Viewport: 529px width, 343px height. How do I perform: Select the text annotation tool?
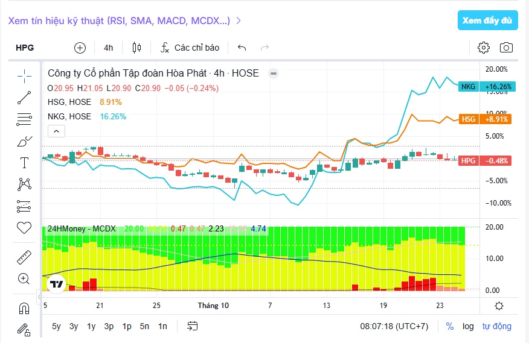(24, 163)
